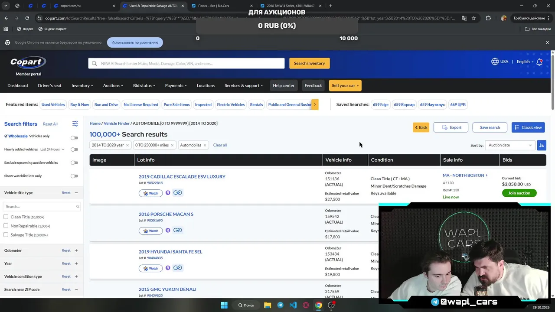This screenshot has width=555, height=312.
Task: Open the English language dropdown
Action: coord(525,62)
